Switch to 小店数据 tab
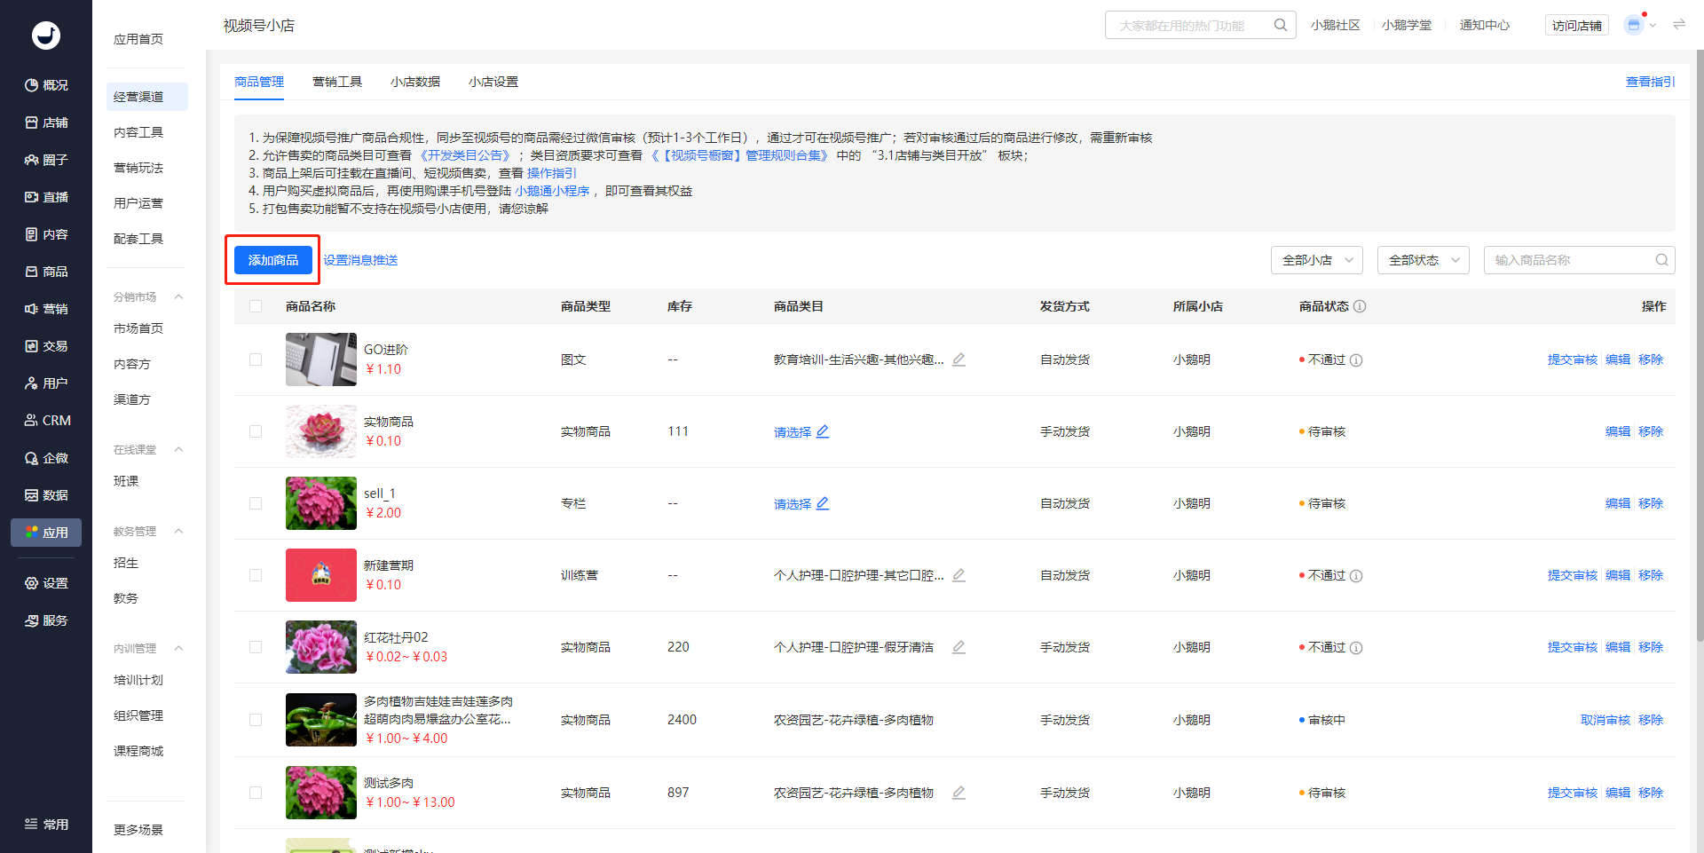 [415, 82]
